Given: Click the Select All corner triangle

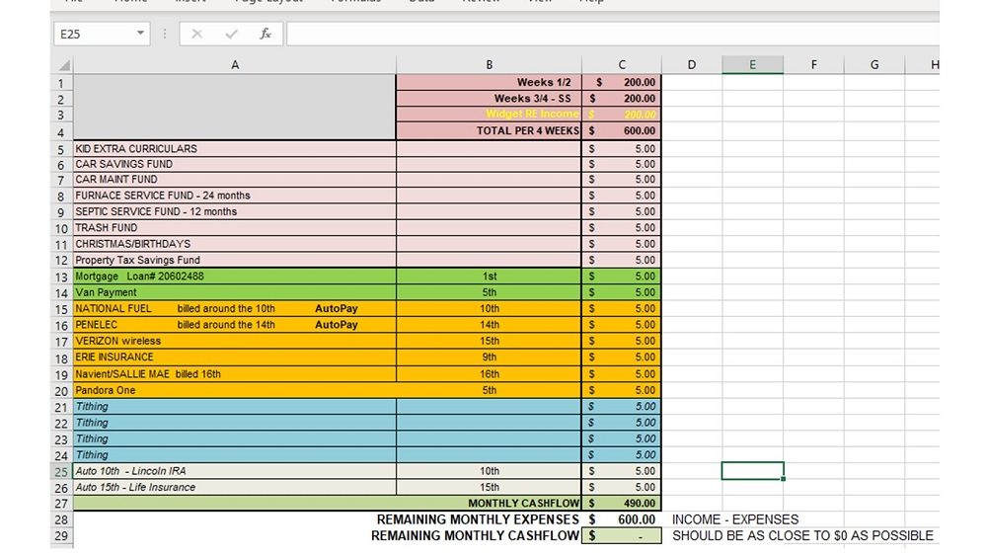Looking at the screenshot, I should click(63, 65).
